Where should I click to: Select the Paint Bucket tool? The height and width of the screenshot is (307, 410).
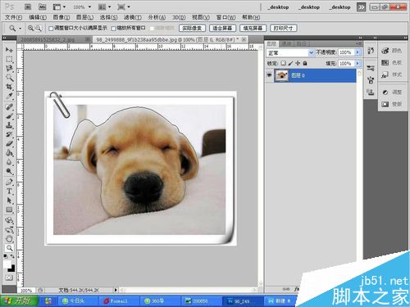[x=9, y=153]
